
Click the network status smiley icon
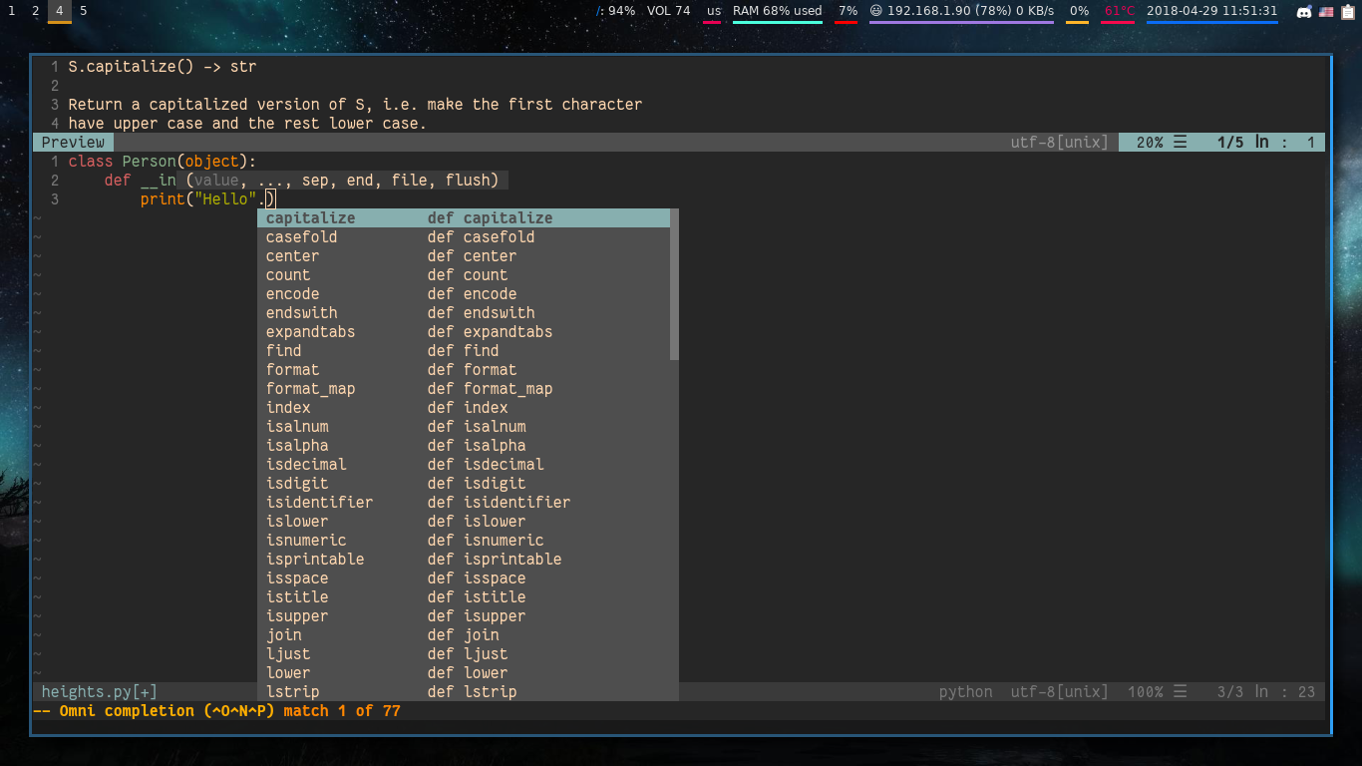tap(875, 11)
